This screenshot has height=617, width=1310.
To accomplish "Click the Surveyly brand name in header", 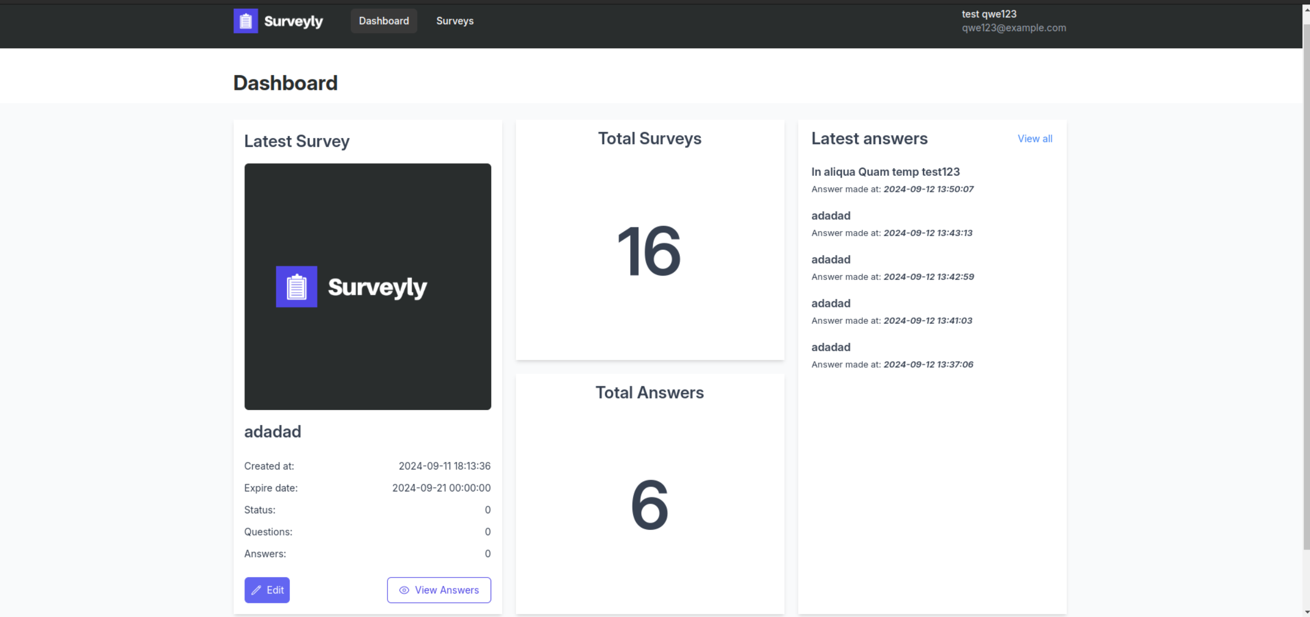I will 293,21.
